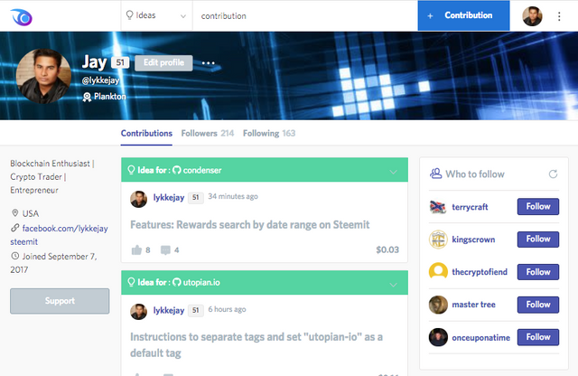This screenshot has width=578, height=376.
Task: Click master tree's avatar
Action: pyautogui.click(x=438, y=305)
